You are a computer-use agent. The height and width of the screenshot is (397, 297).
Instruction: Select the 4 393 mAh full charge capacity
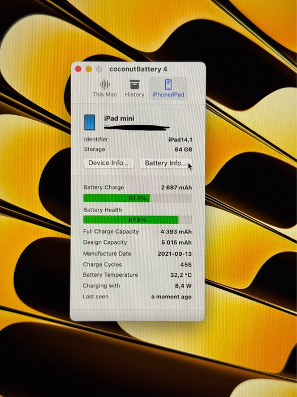[176, 231]
